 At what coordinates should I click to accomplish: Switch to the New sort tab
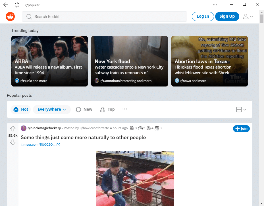(x=84, y=110)
